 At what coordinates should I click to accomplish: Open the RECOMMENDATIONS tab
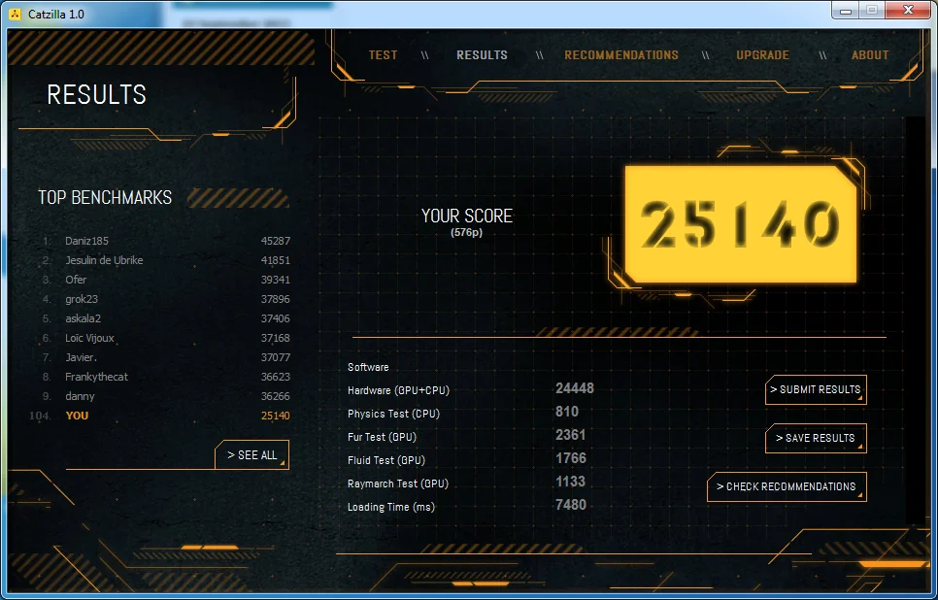[620, 55]
